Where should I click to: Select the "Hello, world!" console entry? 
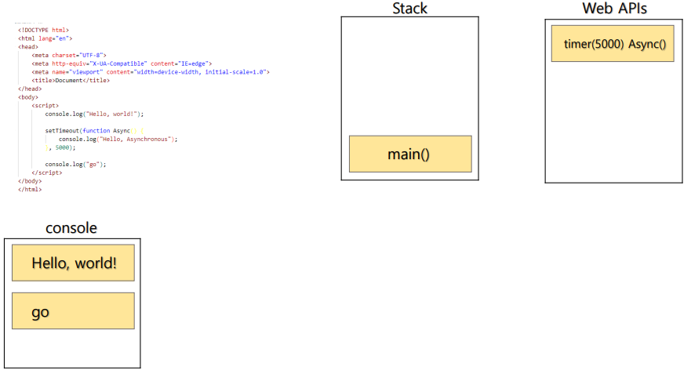[x=73, y=263]
